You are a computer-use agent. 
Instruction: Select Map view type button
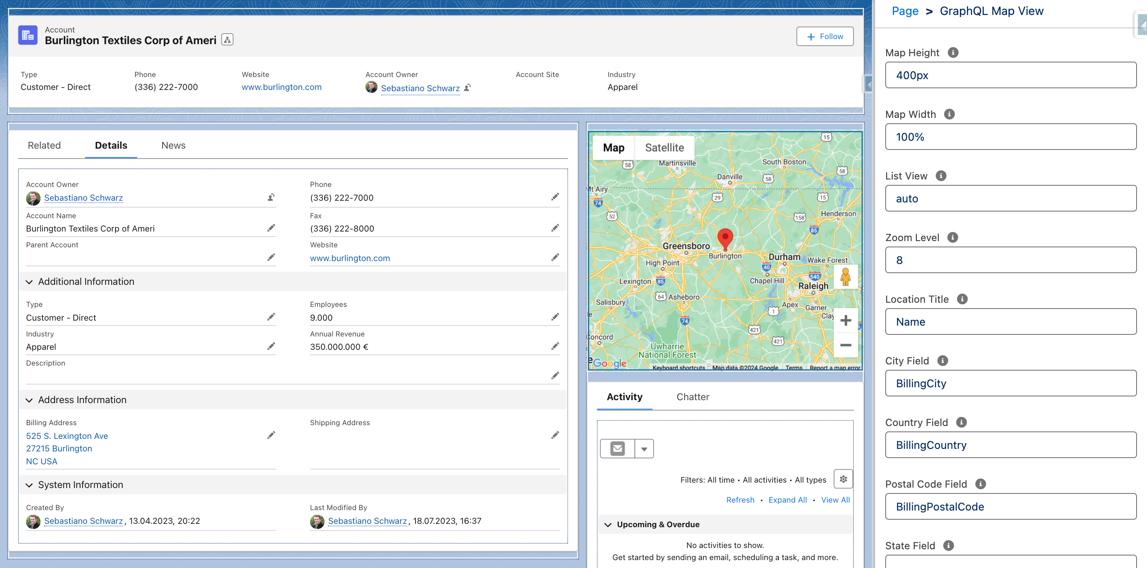[x=613, y=148]
